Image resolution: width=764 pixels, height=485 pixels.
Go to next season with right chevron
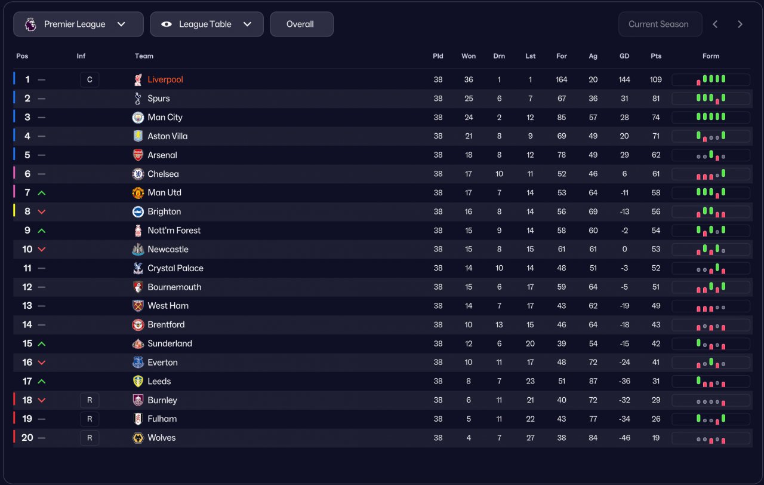[740, 24]
